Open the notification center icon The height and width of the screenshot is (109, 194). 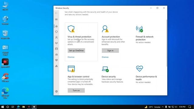coord(189,107)
